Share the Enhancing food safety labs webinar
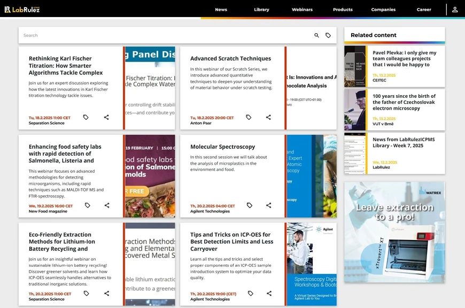Viewport: 465px width, 308px height. pyautogui.click(x=107, y=205)
